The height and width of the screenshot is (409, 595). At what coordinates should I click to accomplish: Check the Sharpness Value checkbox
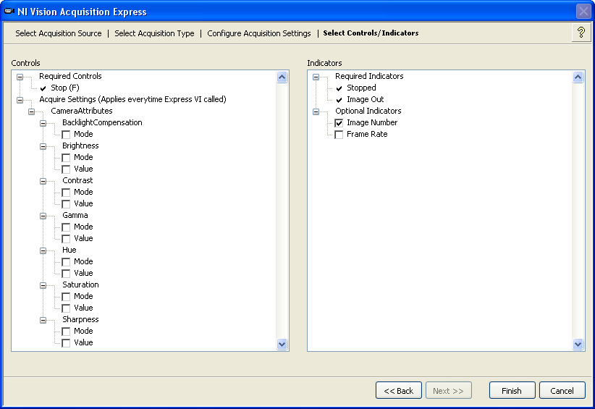tap(66, 343)
